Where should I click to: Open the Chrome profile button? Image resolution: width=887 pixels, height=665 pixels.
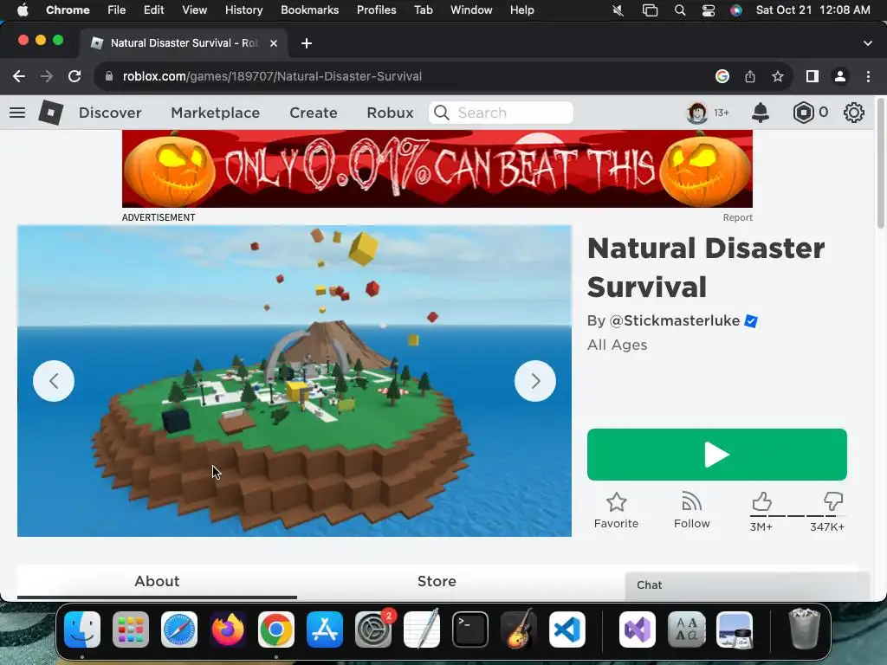coord(840,76)
